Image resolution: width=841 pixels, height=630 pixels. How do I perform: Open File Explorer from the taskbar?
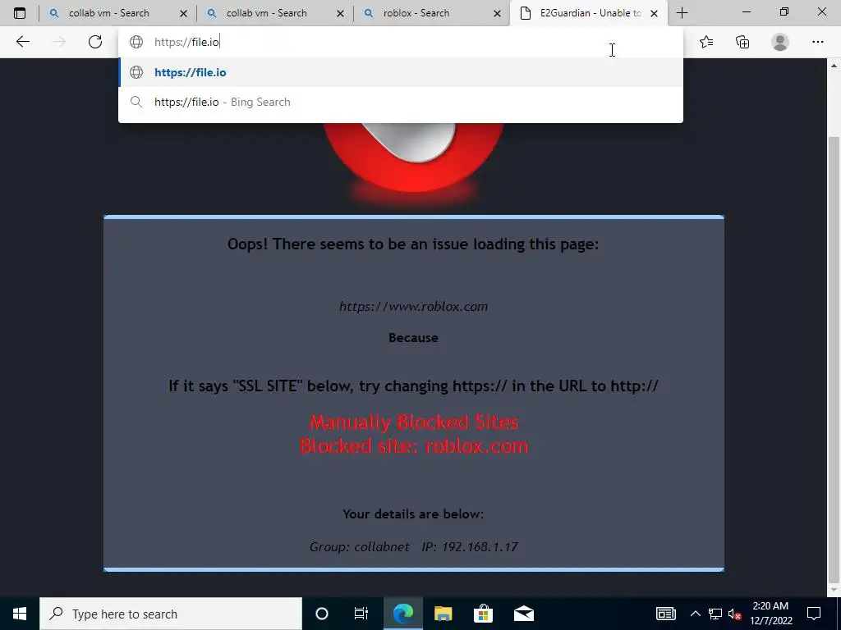443,614
